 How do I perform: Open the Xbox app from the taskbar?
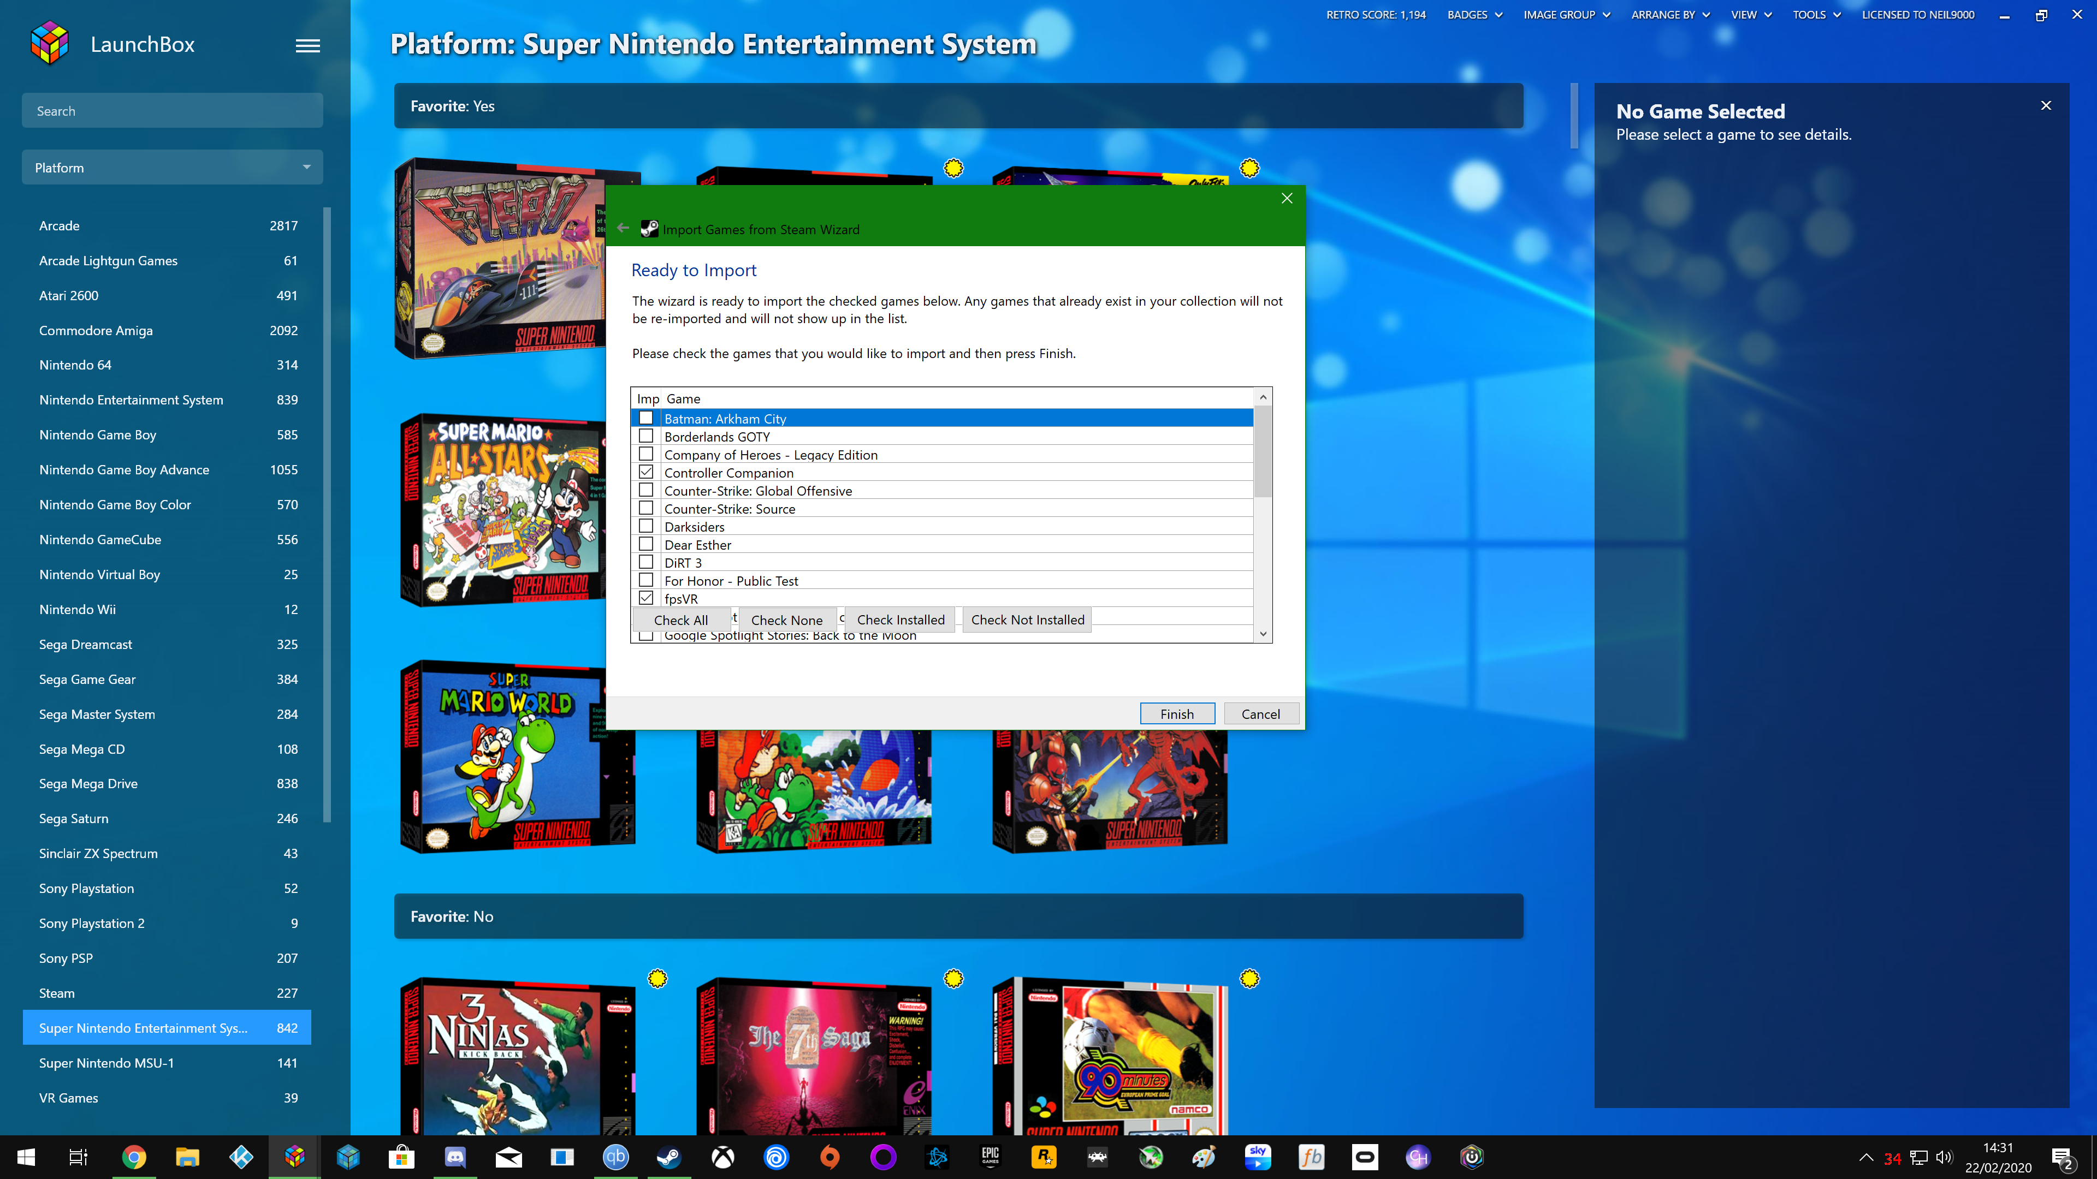pyautogui.click(x=723, y=1157)
